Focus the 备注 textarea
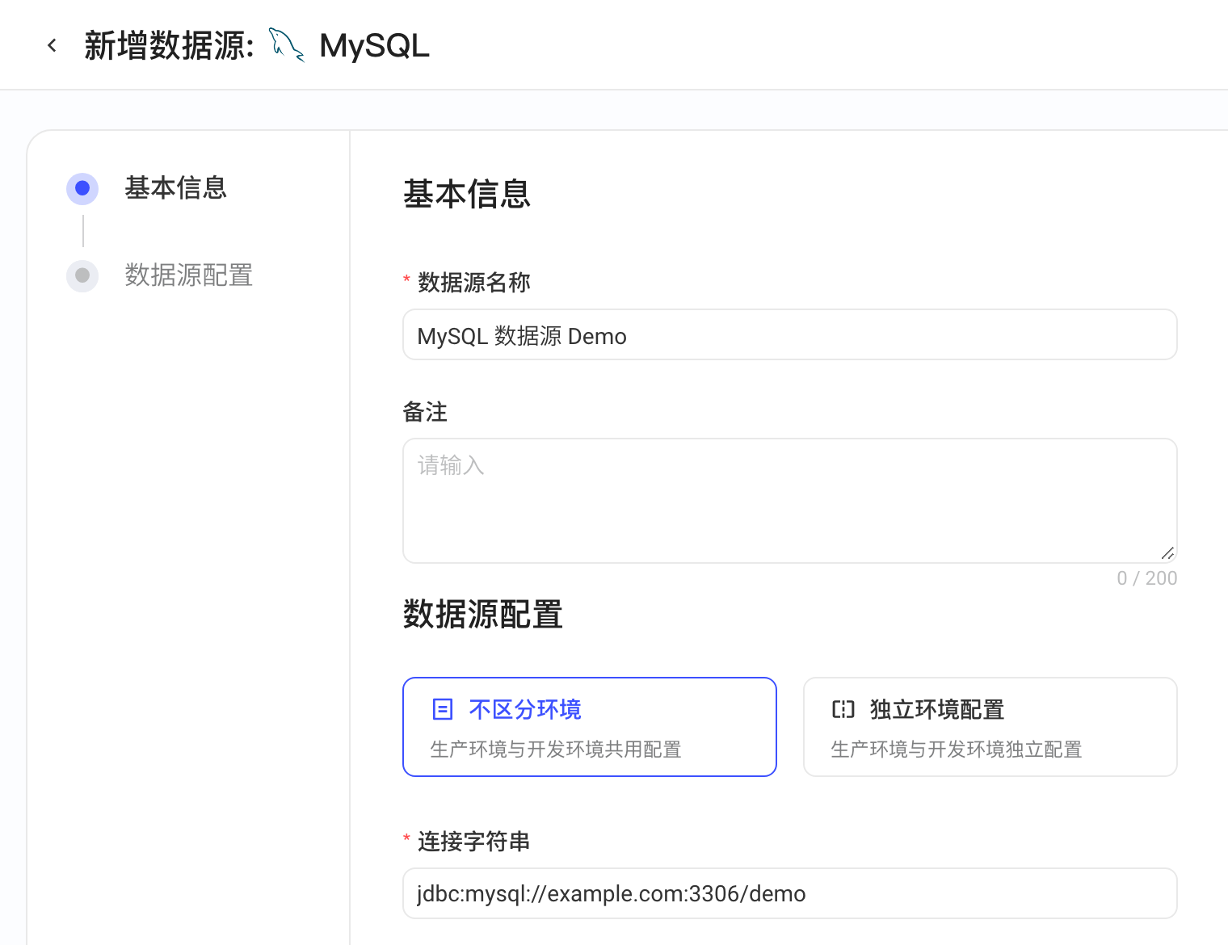 (x=790, y=501)
